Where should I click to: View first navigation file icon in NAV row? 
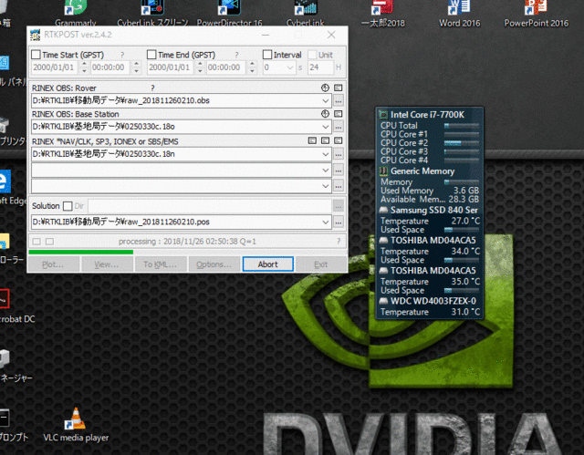(312, 140)
